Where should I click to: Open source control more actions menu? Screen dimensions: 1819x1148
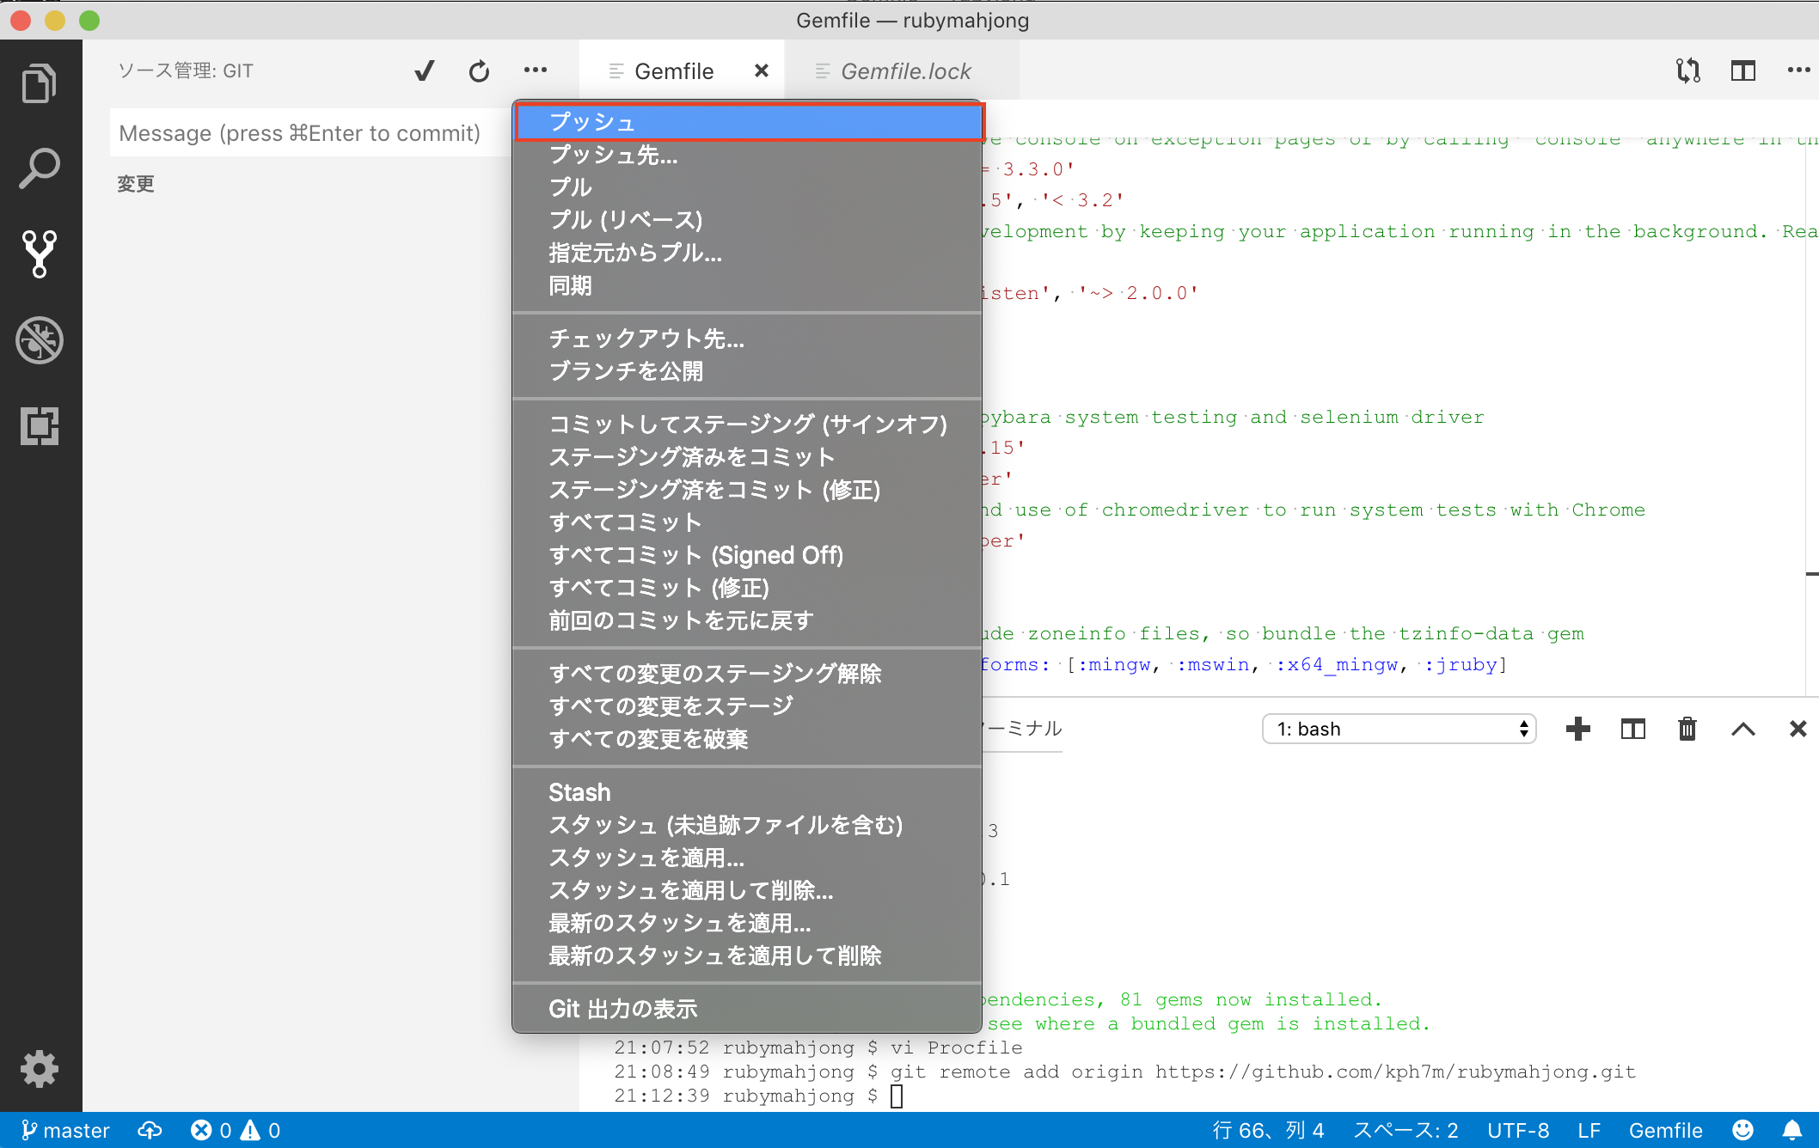coord(536,70)
